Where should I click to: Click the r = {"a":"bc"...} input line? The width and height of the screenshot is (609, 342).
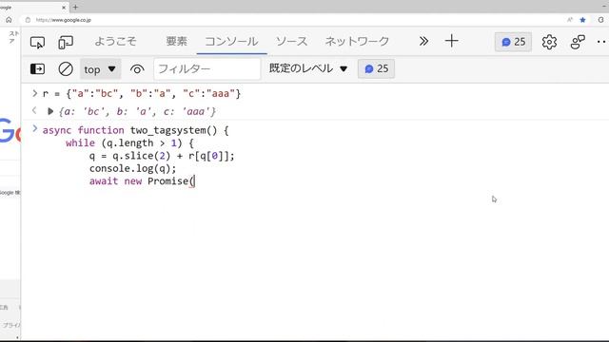coord(142,93)
